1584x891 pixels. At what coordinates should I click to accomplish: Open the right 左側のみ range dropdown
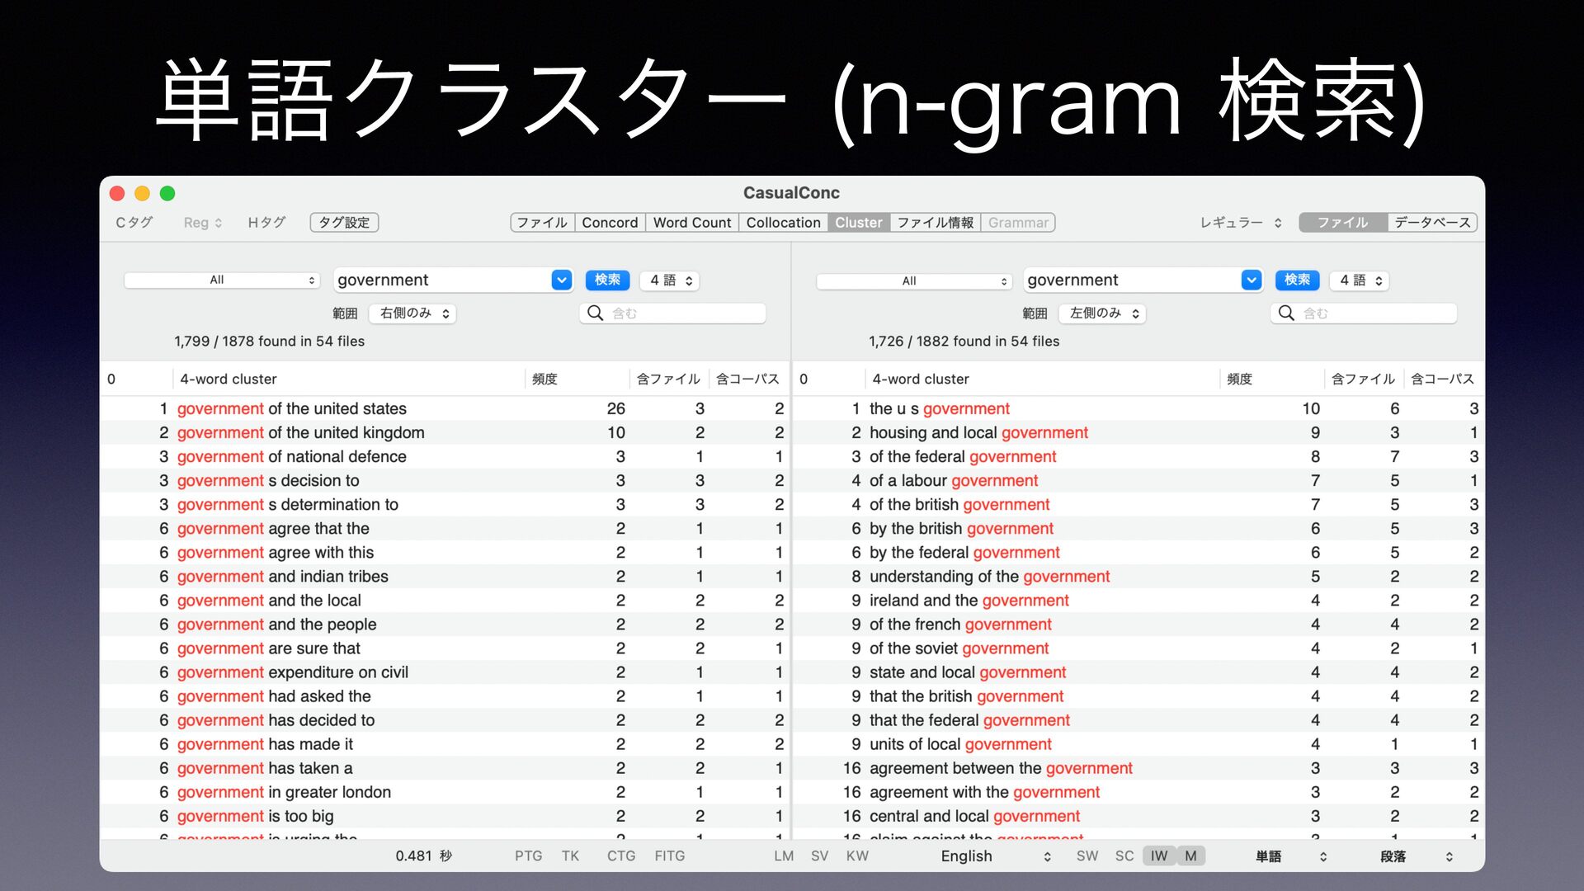tap(1103, 313)
